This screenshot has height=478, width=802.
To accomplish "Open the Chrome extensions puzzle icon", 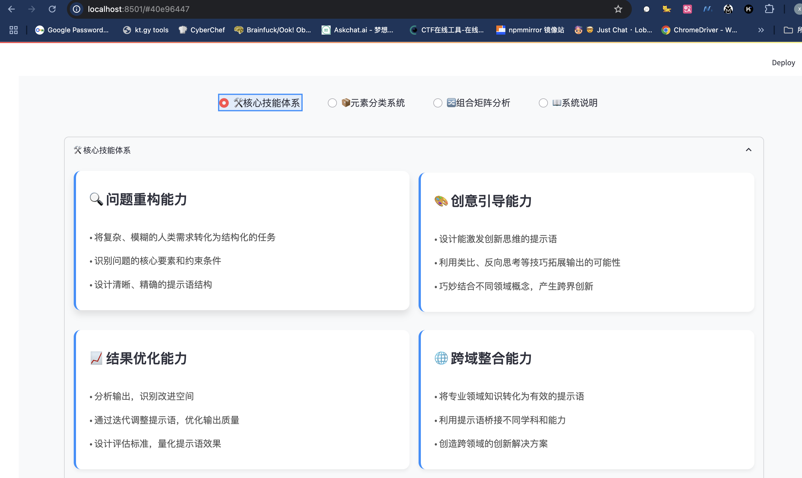I will coord(769,9).
